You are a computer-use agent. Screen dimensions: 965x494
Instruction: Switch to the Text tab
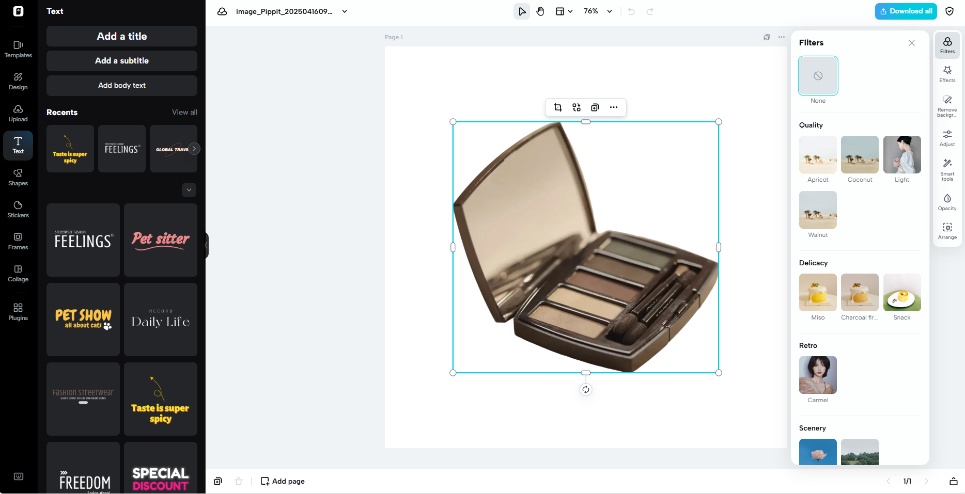(x=18, y=145)
